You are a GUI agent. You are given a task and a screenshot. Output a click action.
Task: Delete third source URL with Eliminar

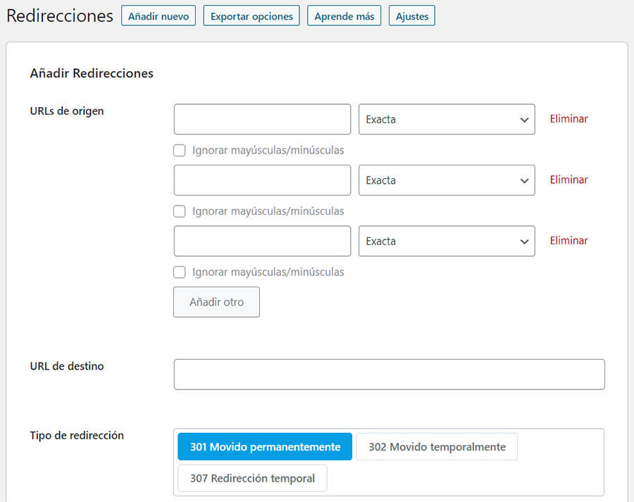pyautogui.click(x=568, y=240)
